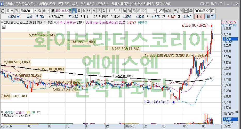Toggle the volume profile legend marker
This screenshot has height=129, width=241.
[x=2, y=23]
